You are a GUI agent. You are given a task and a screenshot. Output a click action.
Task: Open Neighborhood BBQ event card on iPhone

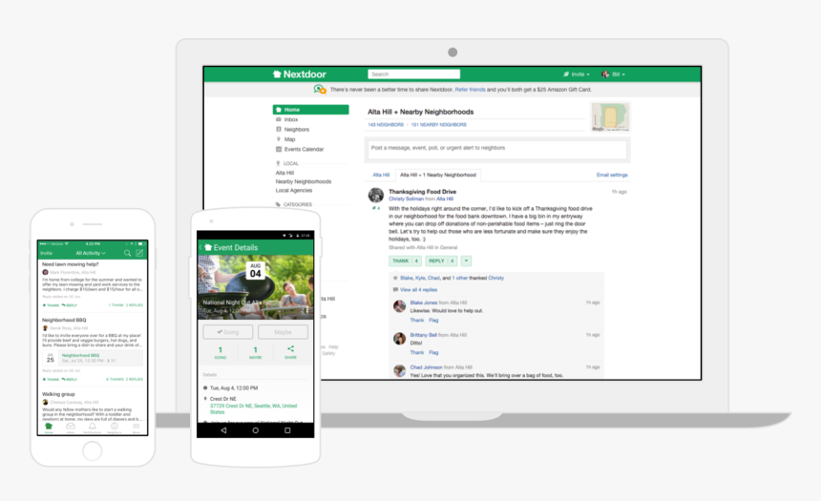pos(93,358)
